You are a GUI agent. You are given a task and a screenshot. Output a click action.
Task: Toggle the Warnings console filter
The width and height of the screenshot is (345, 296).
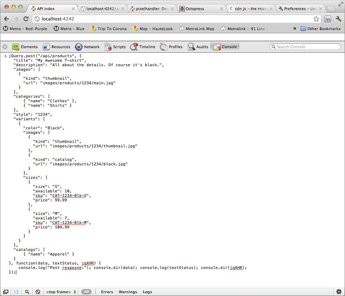coord(128,291)
